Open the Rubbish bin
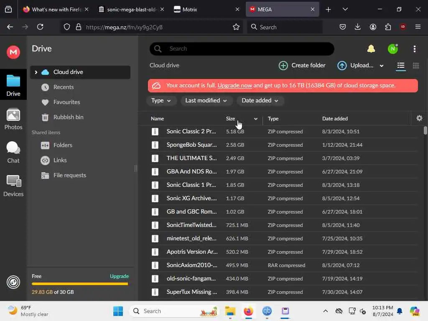The width and height of the screenshot is (428, 321). tap(68, 117)
